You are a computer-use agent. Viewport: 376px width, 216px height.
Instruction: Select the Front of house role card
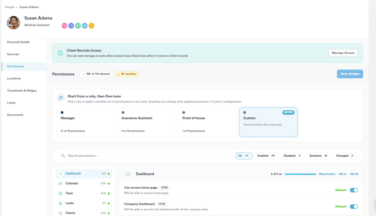(x=208, y=122)
